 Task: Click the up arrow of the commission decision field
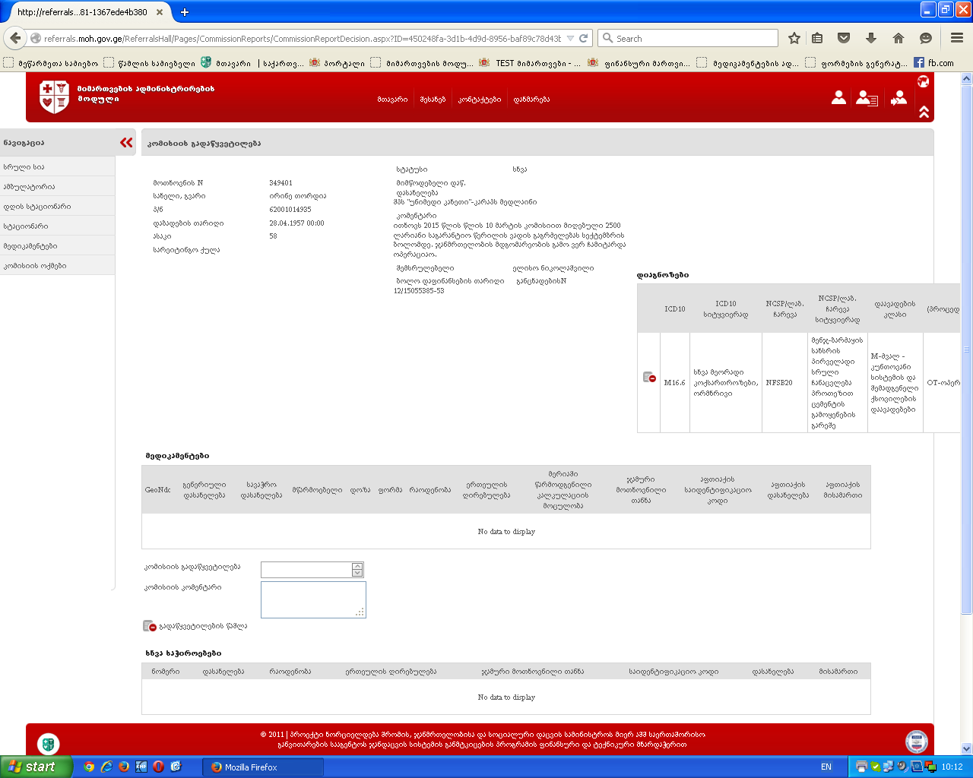(x=357, y=566)
